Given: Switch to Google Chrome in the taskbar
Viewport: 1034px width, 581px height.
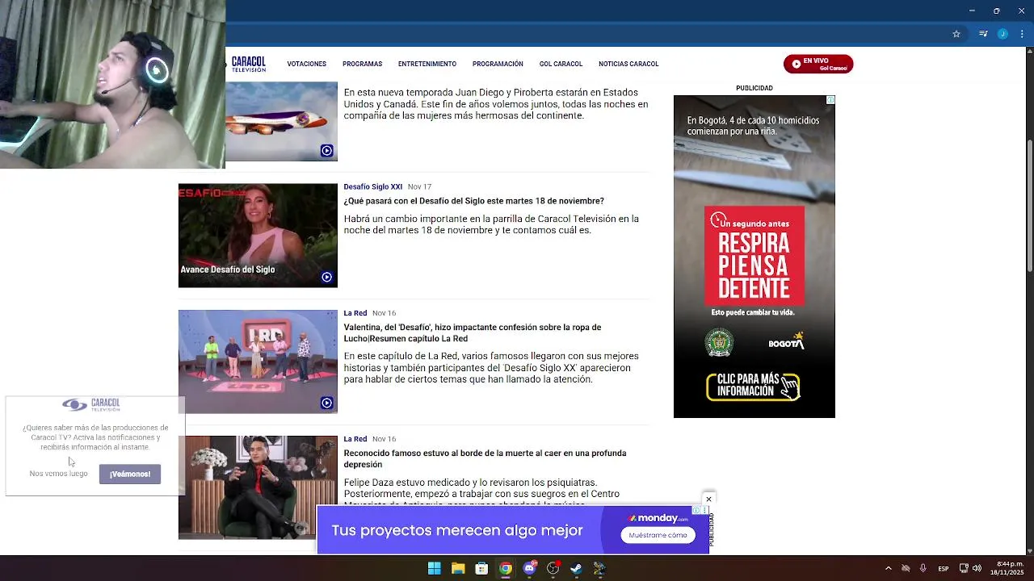Looking at the screenshot, I should pos(505,568).
